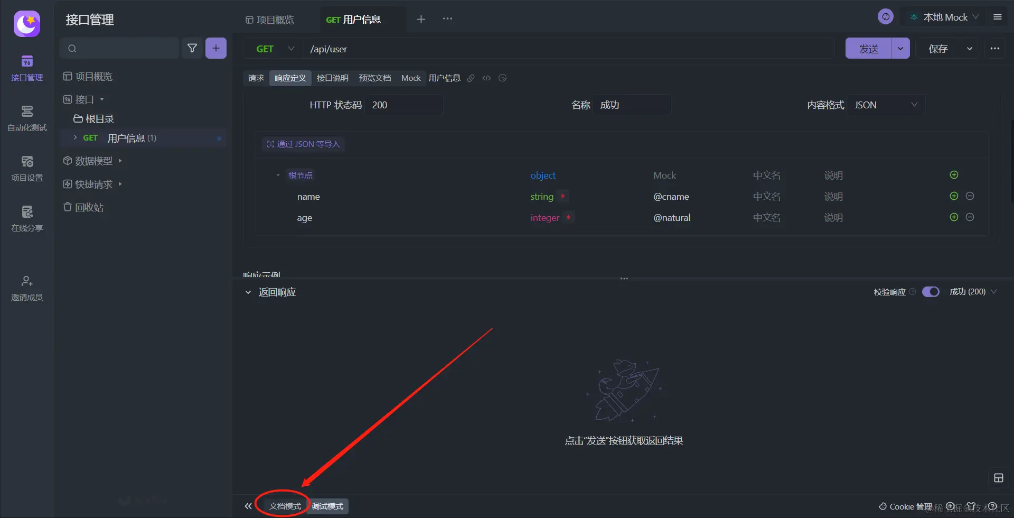
Task: Click the HTTP 状态码 200 field
Action: point(405,105)
